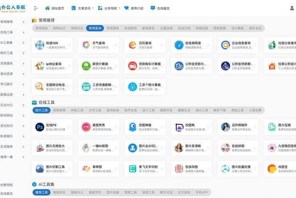The height and width of the screenshot is (198, 296).
Task: Open the 快递100 site icon
Action: click(x=40, y=45)
